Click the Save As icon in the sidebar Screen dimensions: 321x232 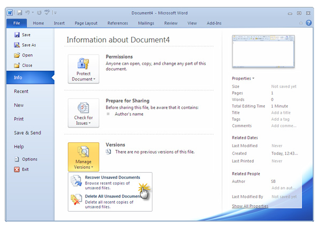click(x=17, y=45)
